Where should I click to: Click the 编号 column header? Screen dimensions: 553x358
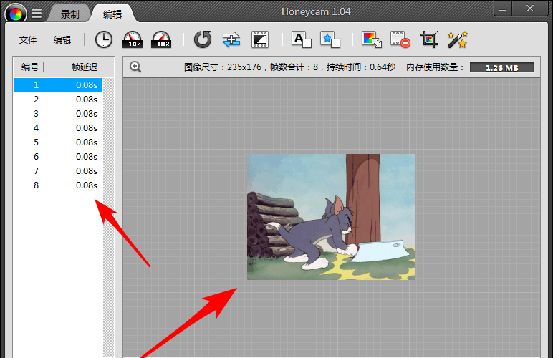pyautogui.click(x=29, y=67)
